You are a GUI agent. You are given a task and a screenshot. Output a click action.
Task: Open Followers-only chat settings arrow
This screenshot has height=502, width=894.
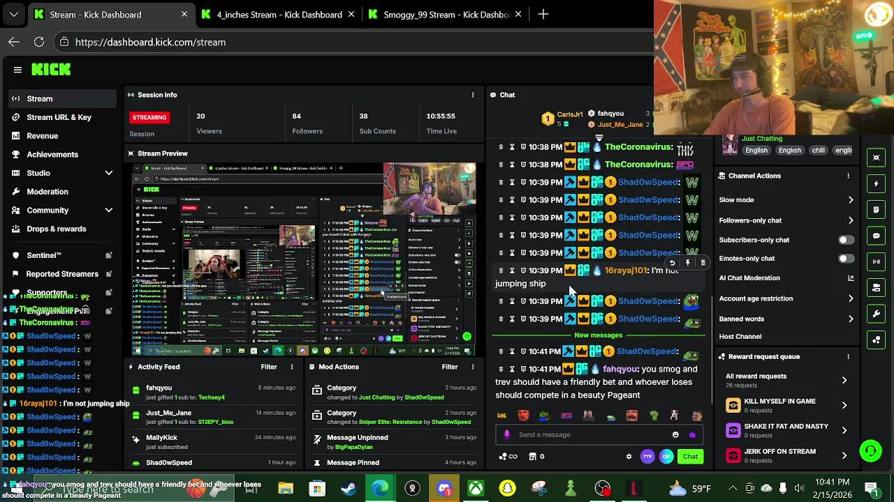[x=851, y=220]
